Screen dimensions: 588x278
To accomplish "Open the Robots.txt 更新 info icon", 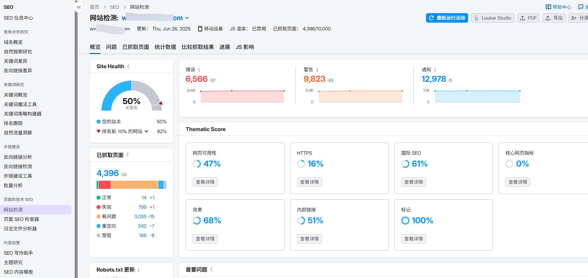I will [x=139, y=270].
